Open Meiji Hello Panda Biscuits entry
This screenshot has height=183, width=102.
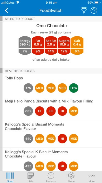51,108
